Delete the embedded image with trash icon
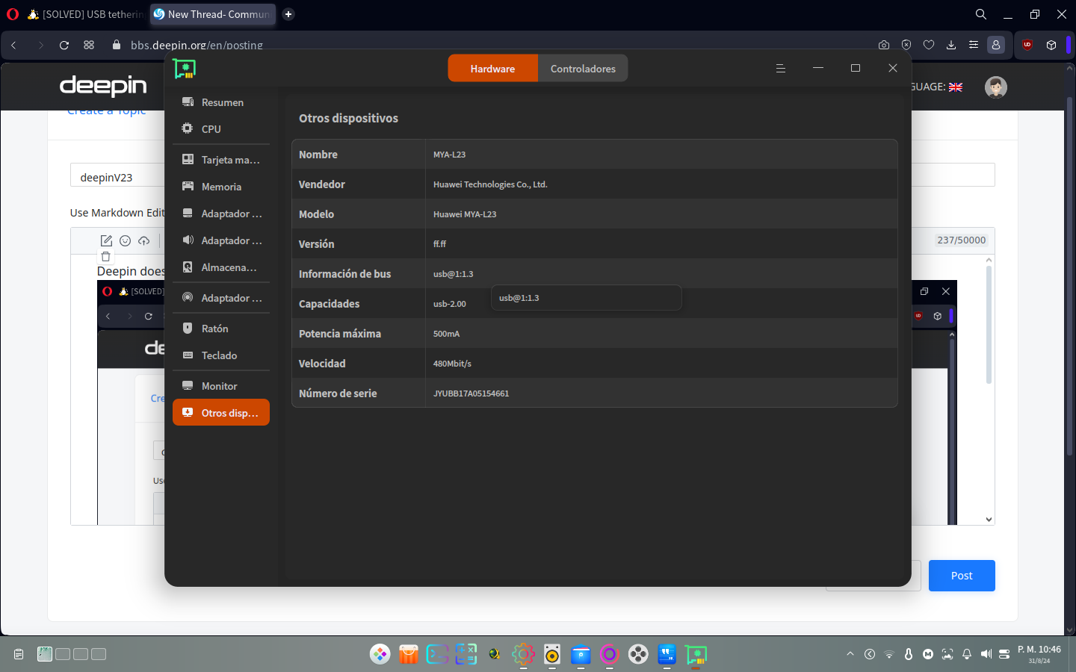1076x672 pixels. pos(106,257)
